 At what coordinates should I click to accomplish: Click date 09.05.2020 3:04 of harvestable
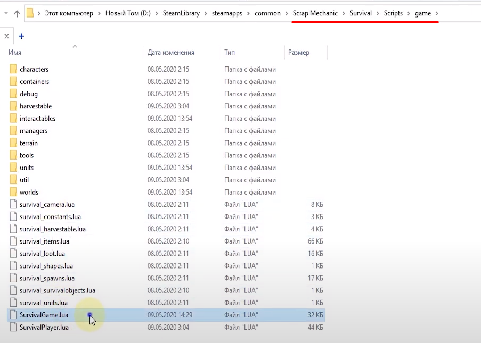tap(168, 106)
